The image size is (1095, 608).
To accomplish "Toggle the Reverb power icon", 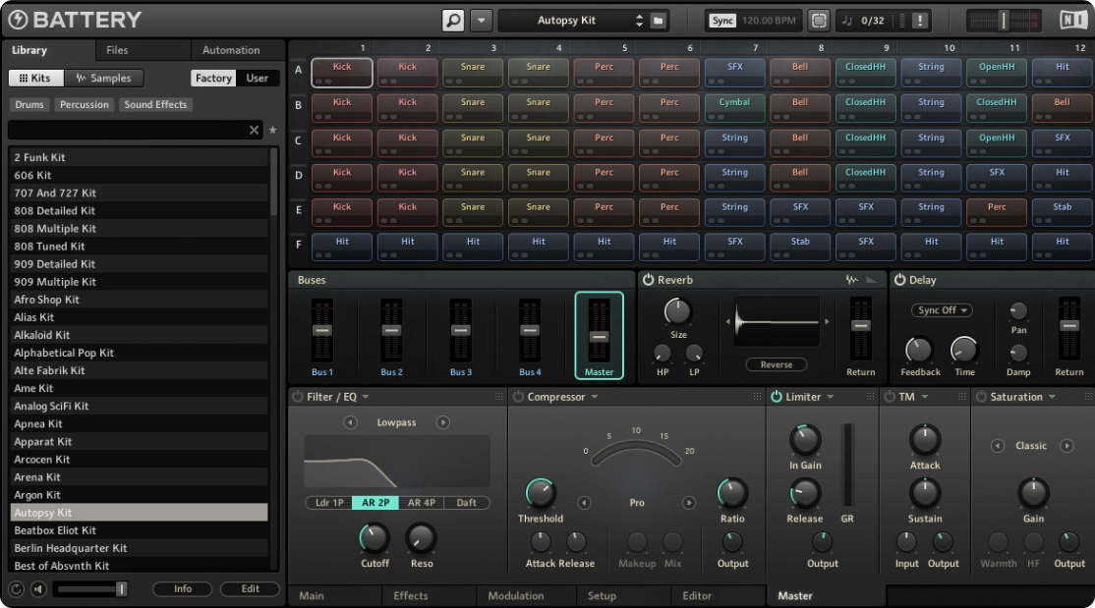I will [x=648, y=280].
